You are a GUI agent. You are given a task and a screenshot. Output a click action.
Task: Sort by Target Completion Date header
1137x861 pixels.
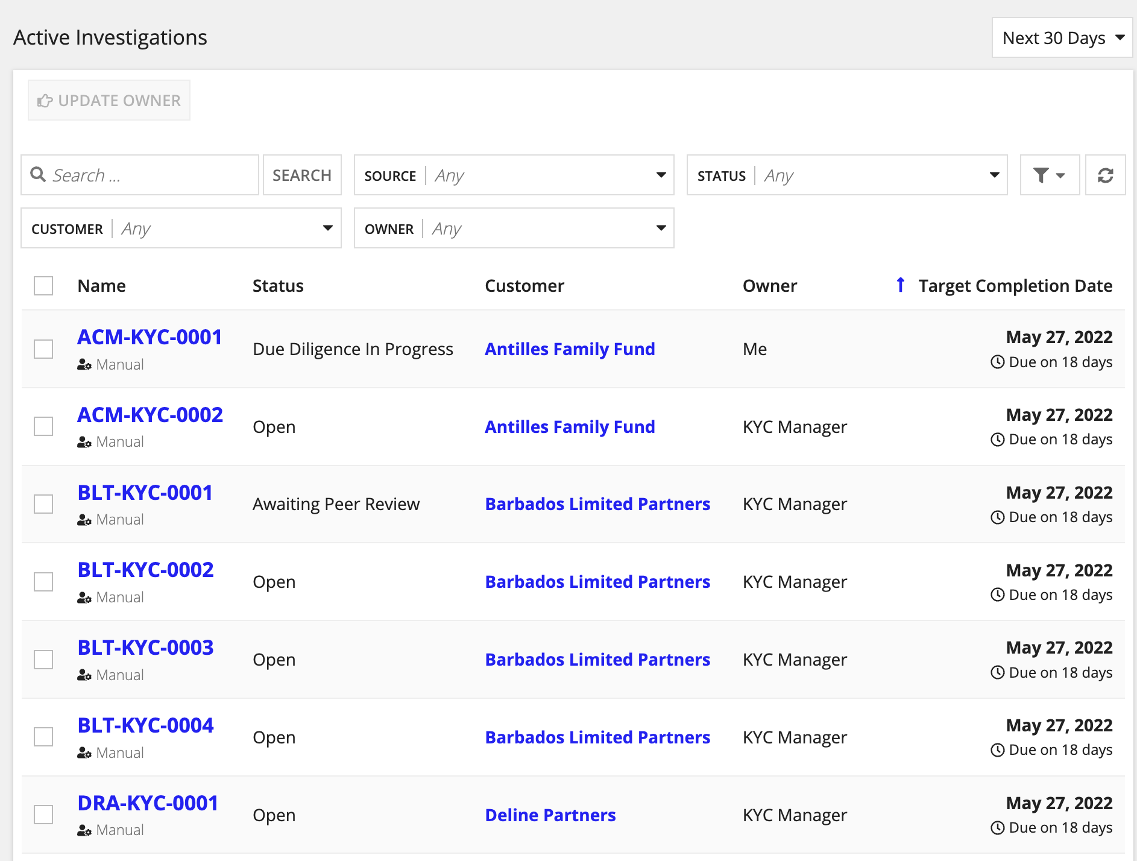pyautogui.click(x=1015, y=286)
